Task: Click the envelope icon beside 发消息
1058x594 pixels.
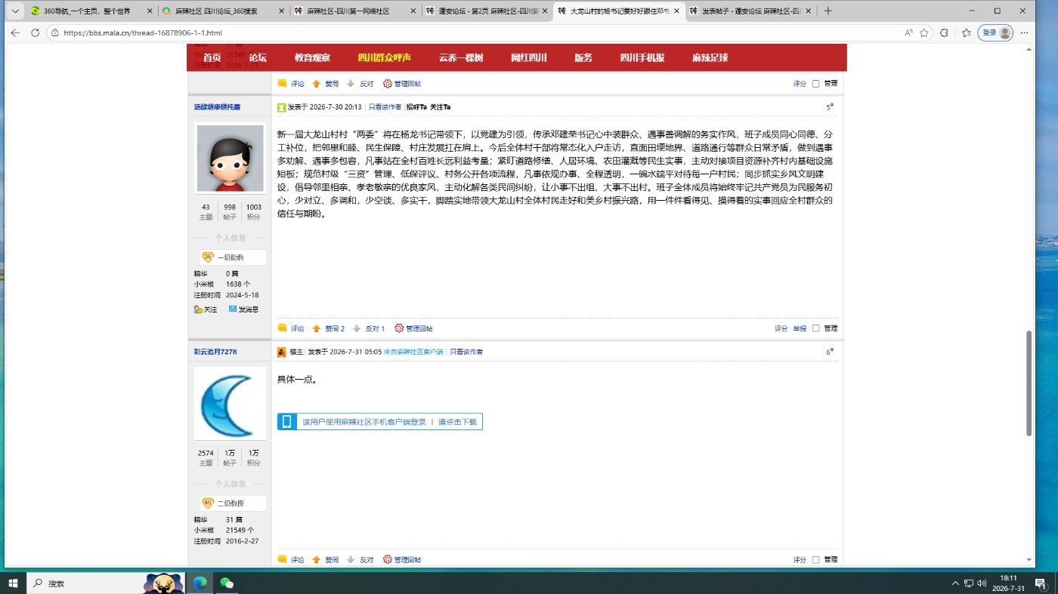Action: click(233, 309)
